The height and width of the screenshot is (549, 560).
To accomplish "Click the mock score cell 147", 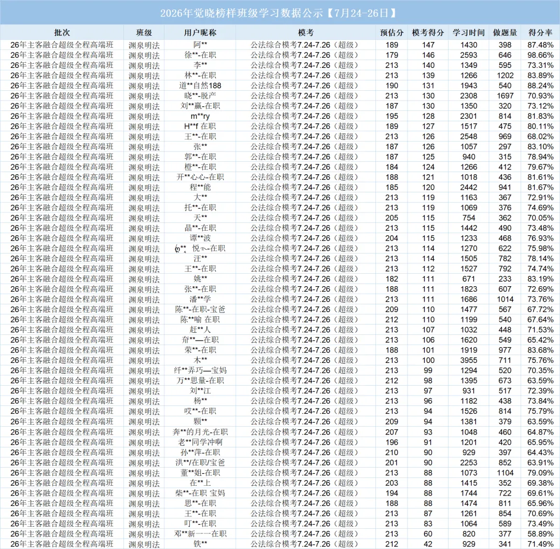I will [428, 45].
